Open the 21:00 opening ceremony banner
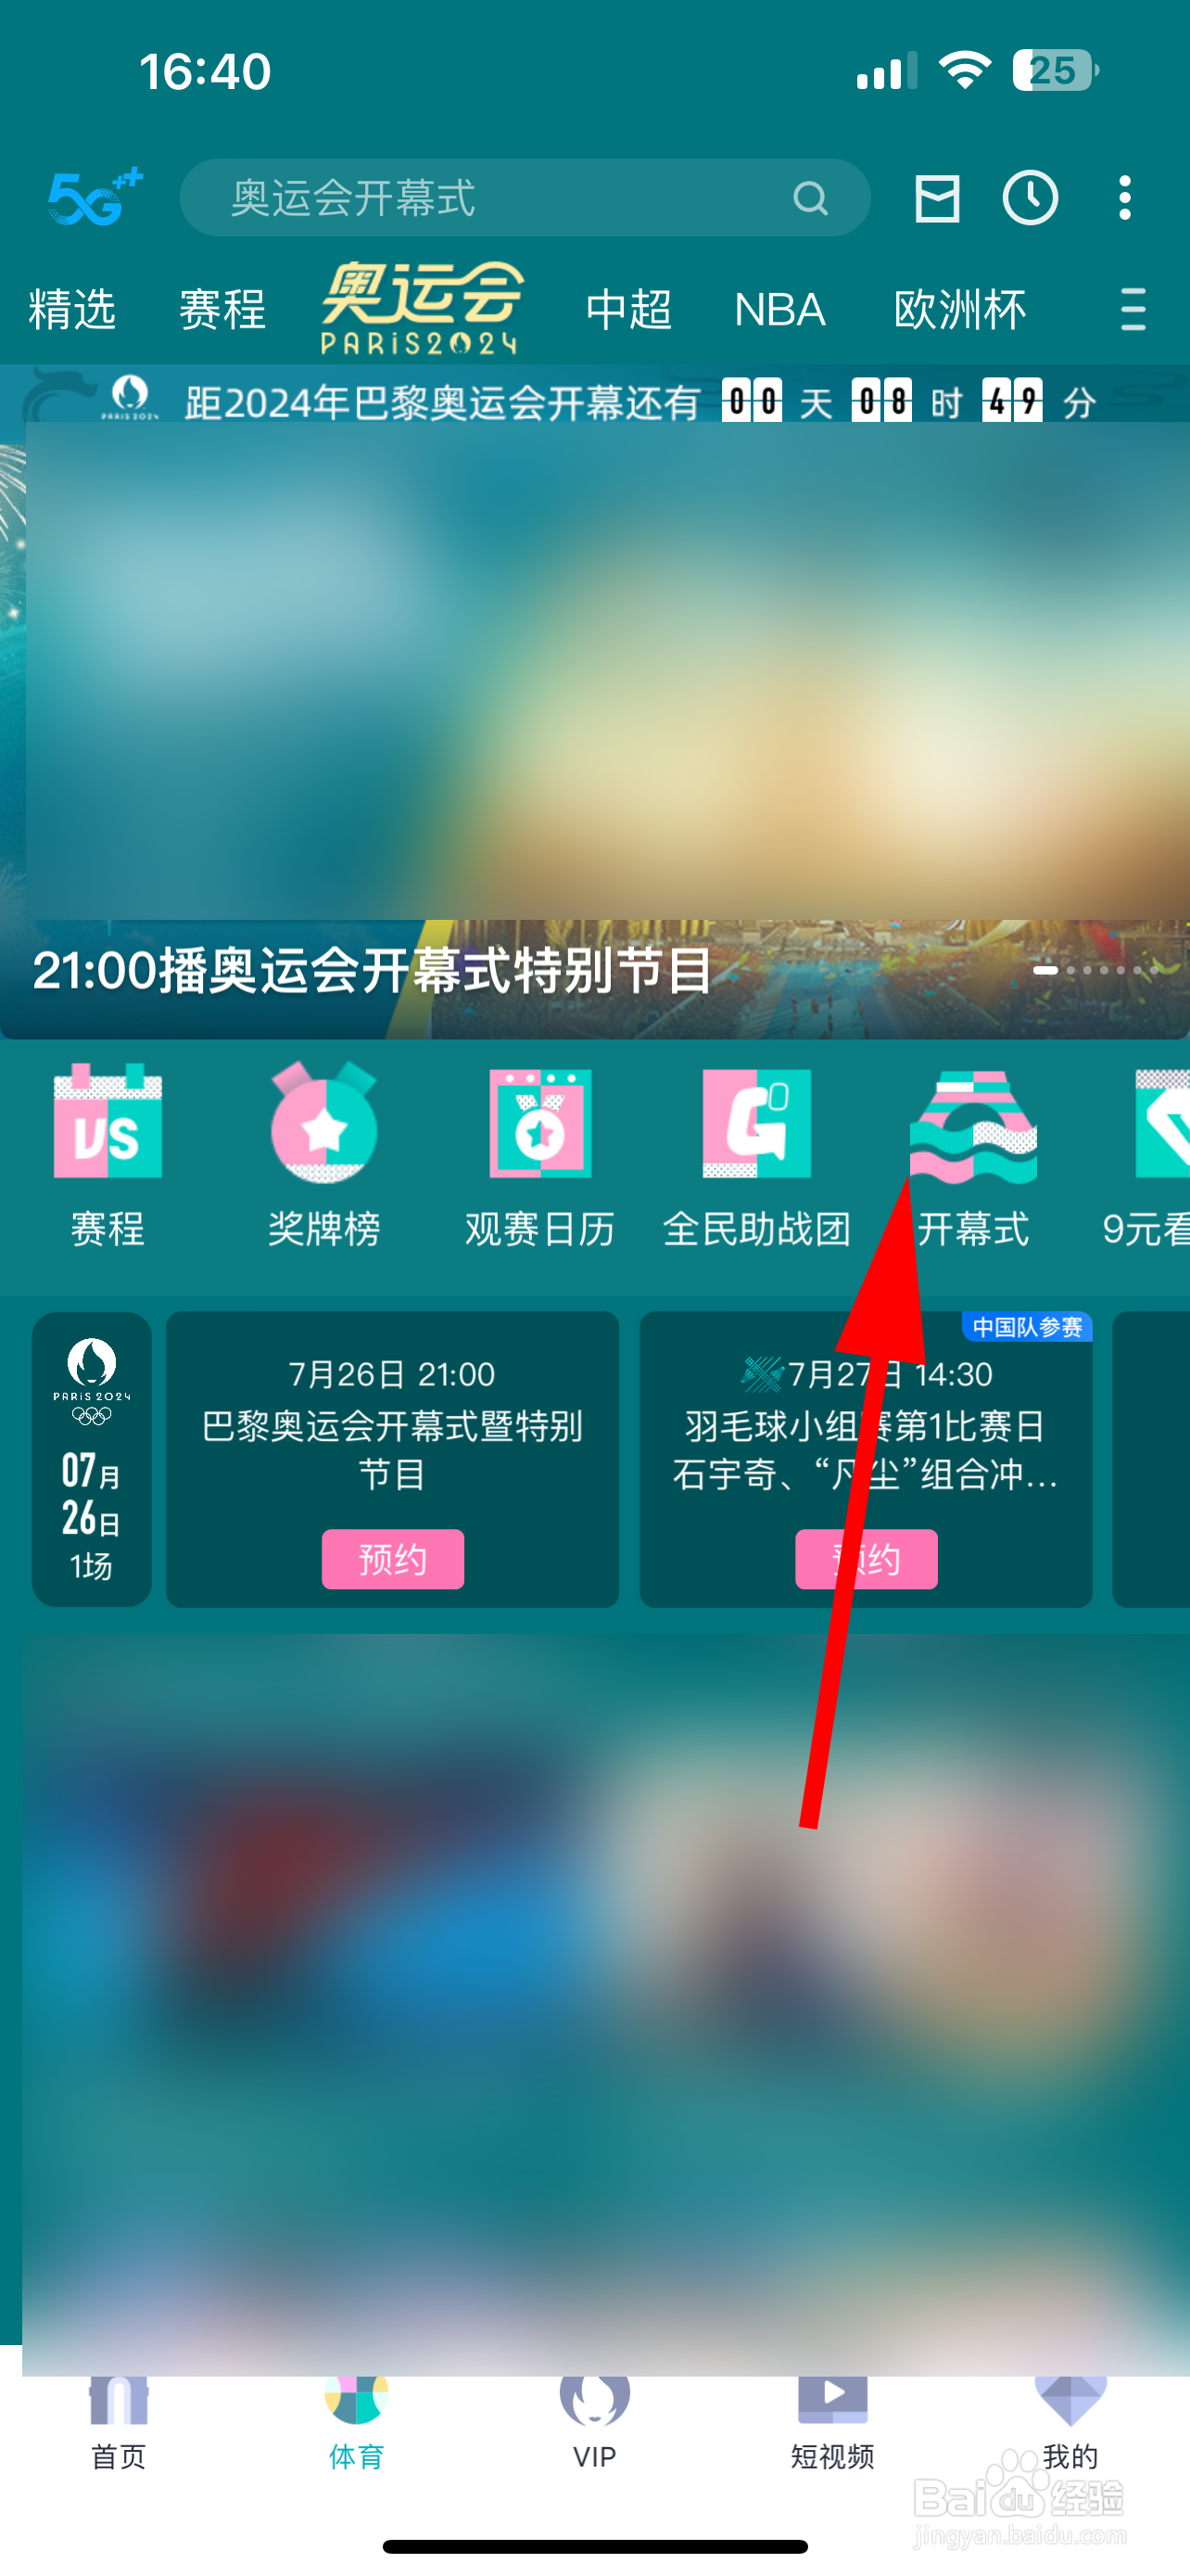Image resolution: width=1190 pixels, height=2576 pixels. [x=594, y=730]
